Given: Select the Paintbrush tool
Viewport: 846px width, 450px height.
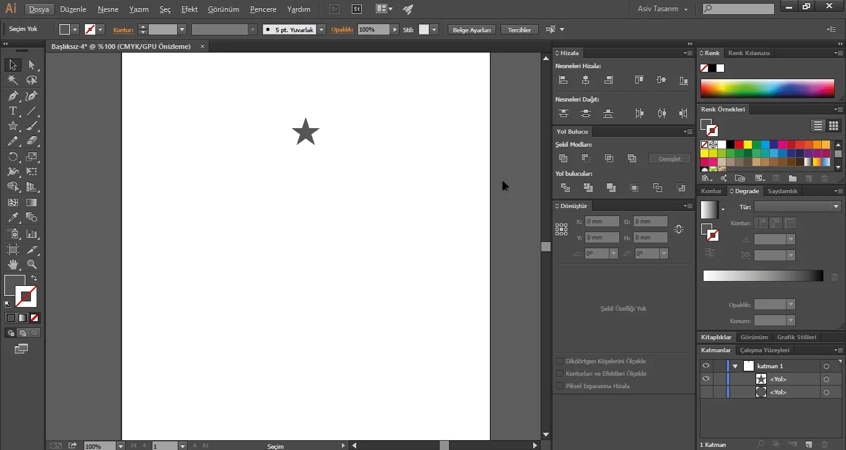Looking at the screenshot, I should coord(32,126).
